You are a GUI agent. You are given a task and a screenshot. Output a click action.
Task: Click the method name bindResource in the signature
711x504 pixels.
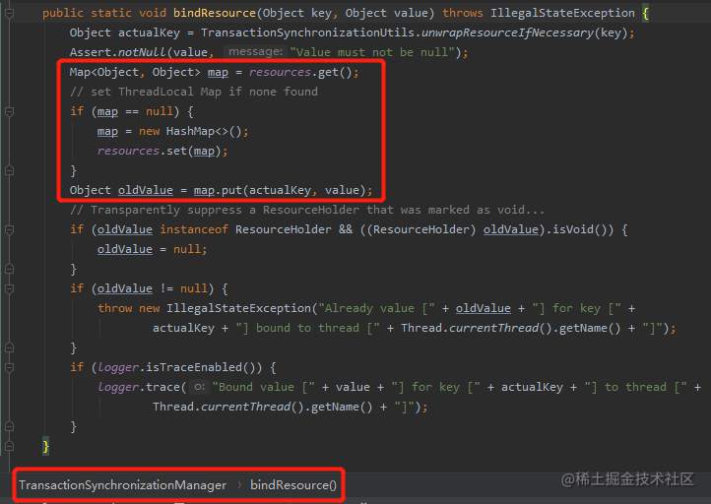pos(215,13)
